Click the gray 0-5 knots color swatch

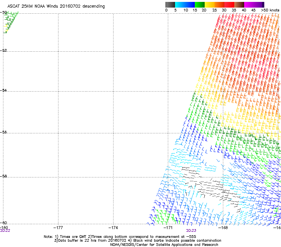coord(170,5)
